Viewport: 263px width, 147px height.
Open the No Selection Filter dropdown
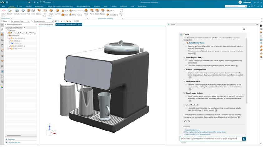[20, 21]
